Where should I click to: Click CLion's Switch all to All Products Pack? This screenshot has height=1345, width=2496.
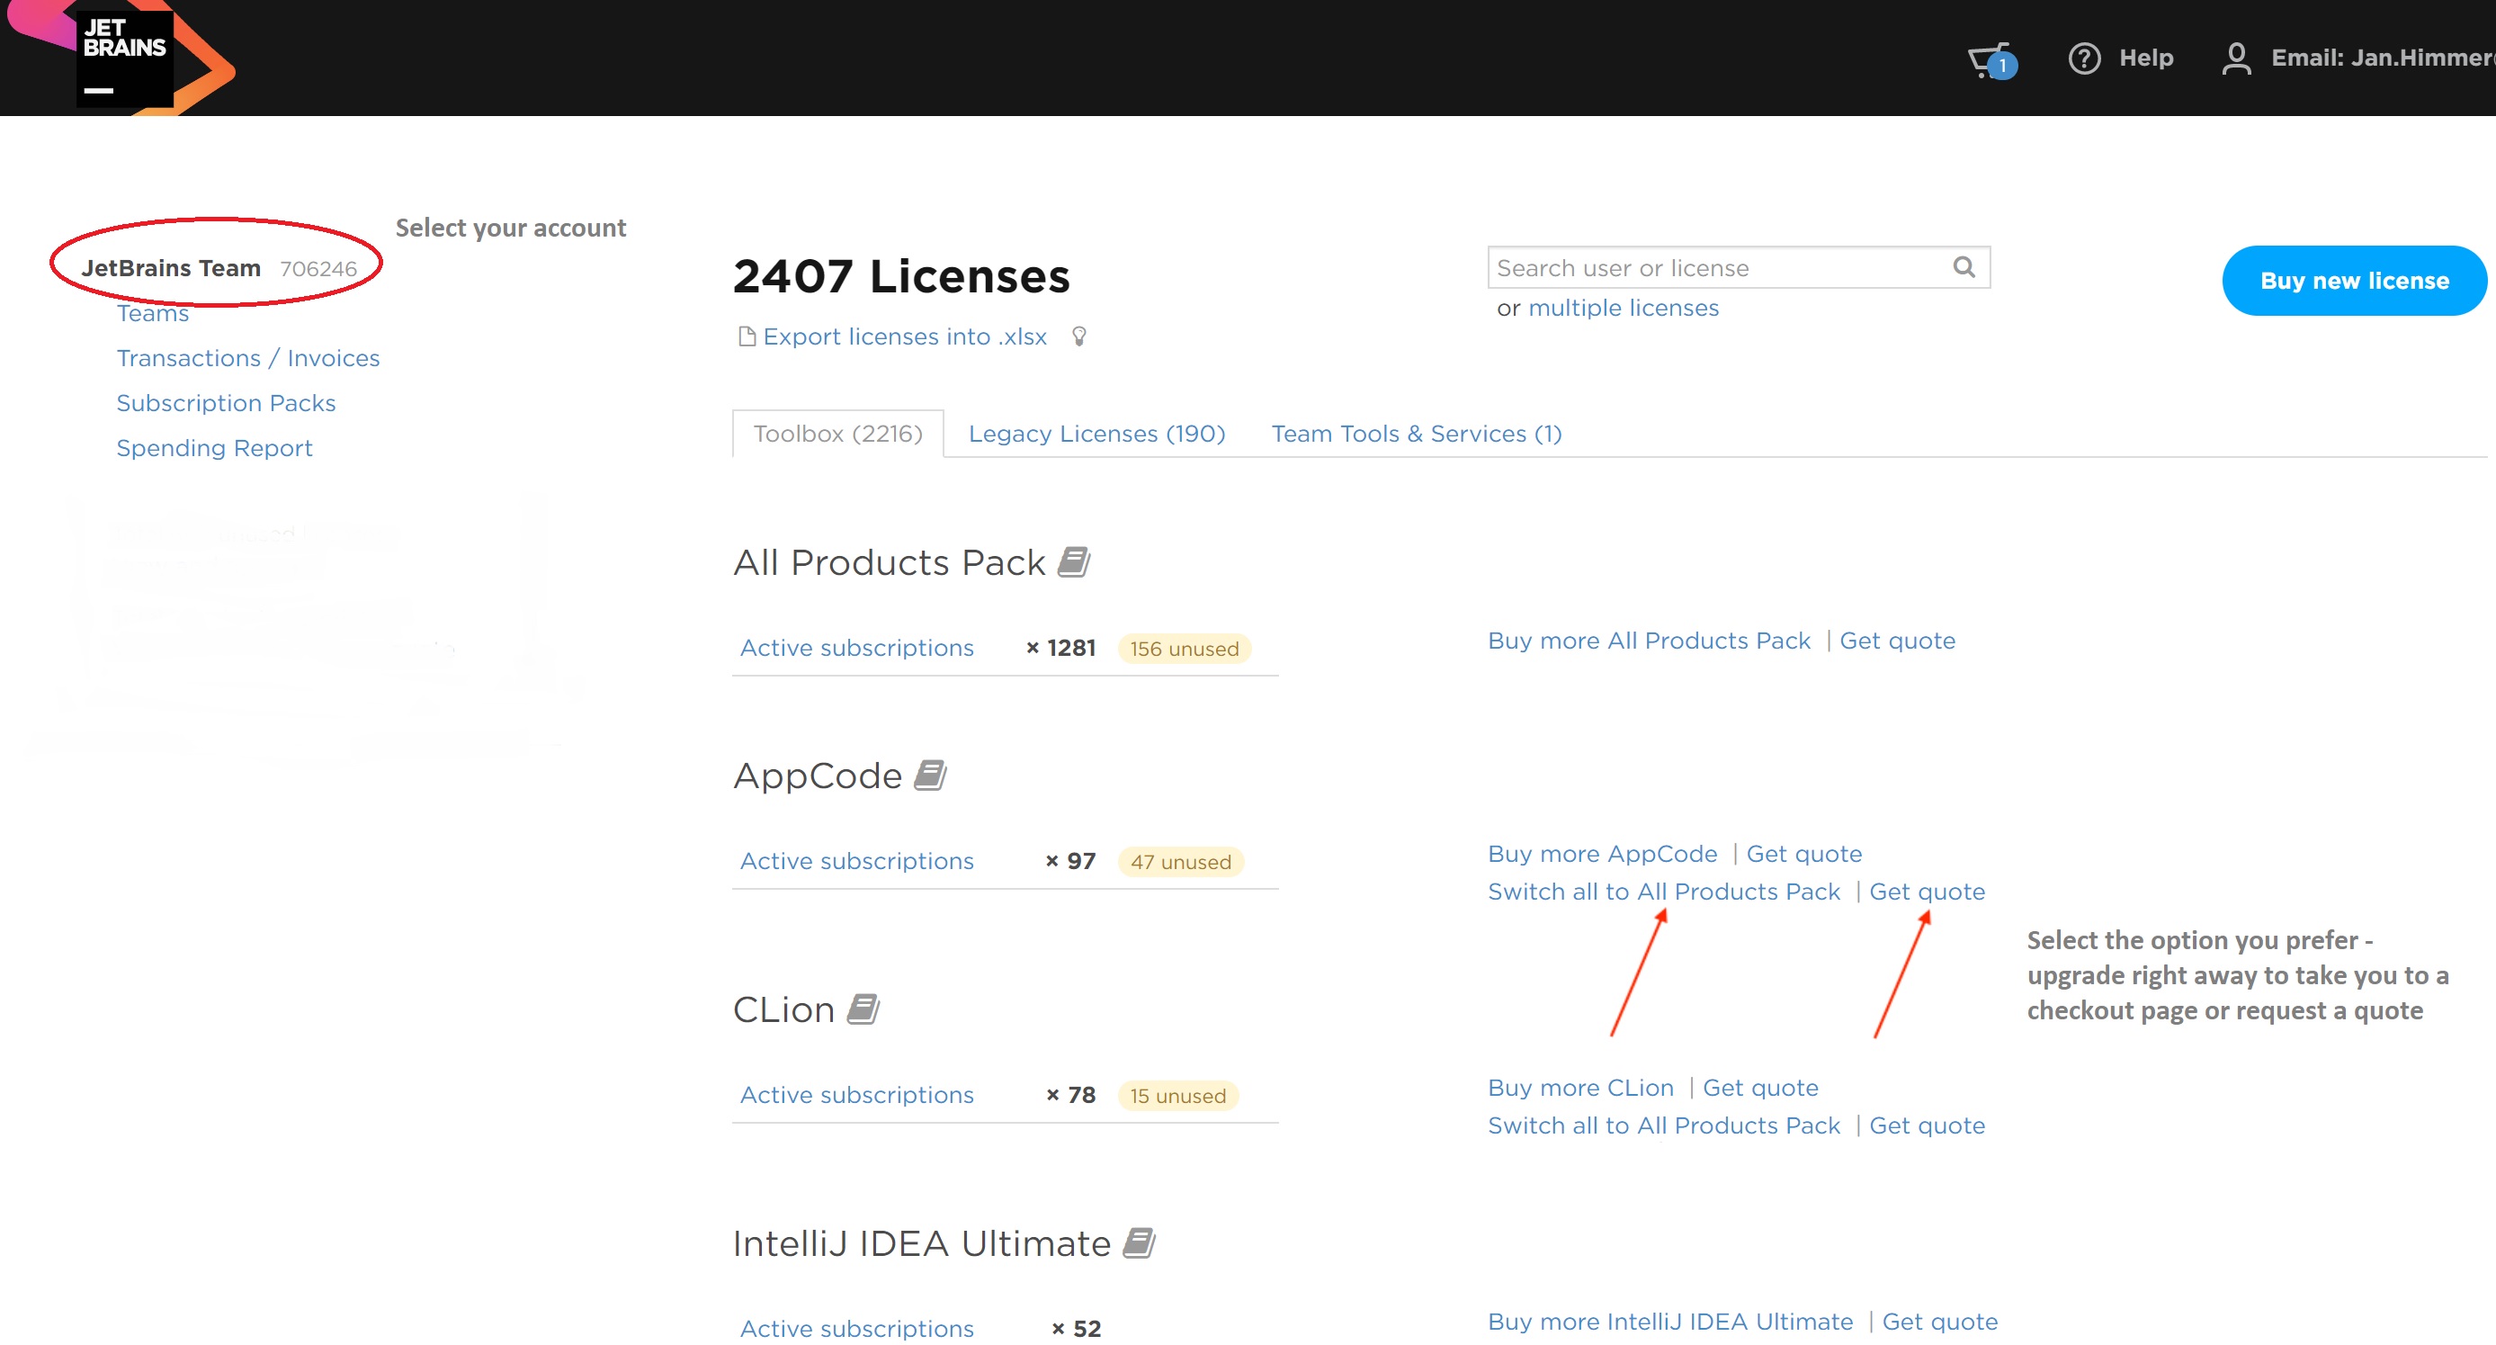click(1664, 1125)
